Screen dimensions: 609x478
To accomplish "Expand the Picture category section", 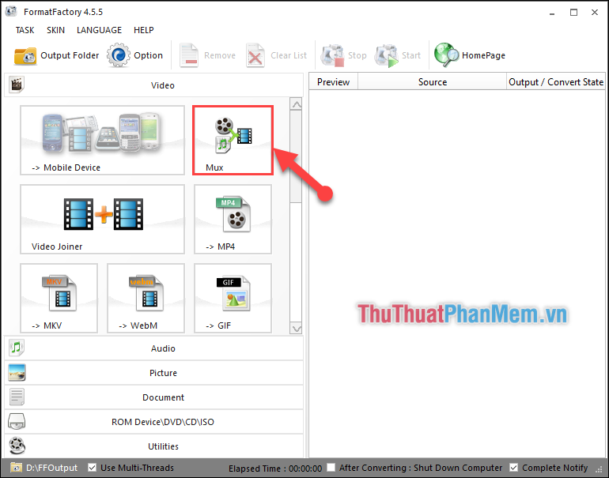I will coord(153,373).
